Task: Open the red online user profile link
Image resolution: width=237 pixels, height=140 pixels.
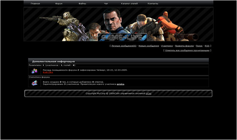Action: [x=48, y=72]
